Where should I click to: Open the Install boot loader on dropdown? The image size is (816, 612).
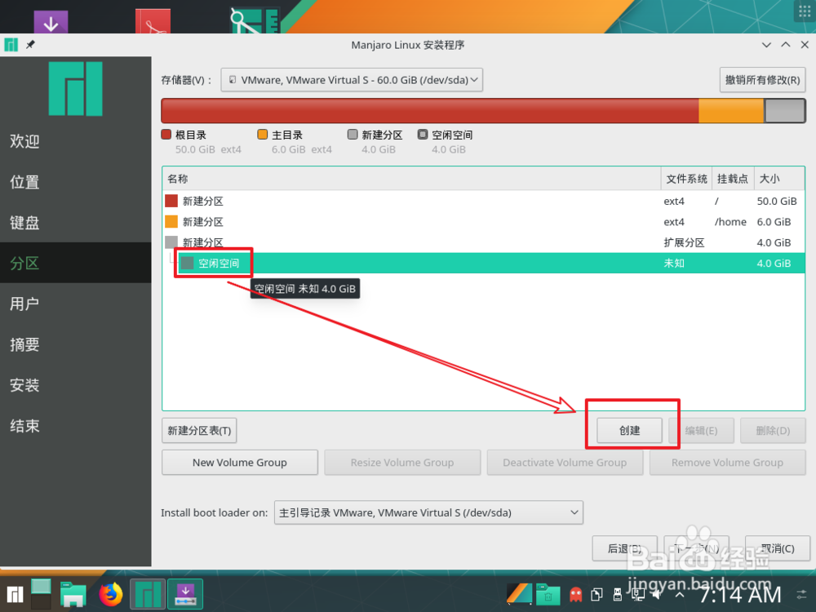[428, 512]
